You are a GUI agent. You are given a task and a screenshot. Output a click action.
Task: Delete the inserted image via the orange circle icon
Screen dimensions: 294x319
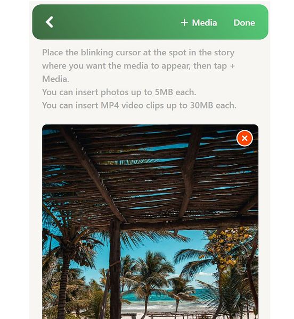[244, 138]
